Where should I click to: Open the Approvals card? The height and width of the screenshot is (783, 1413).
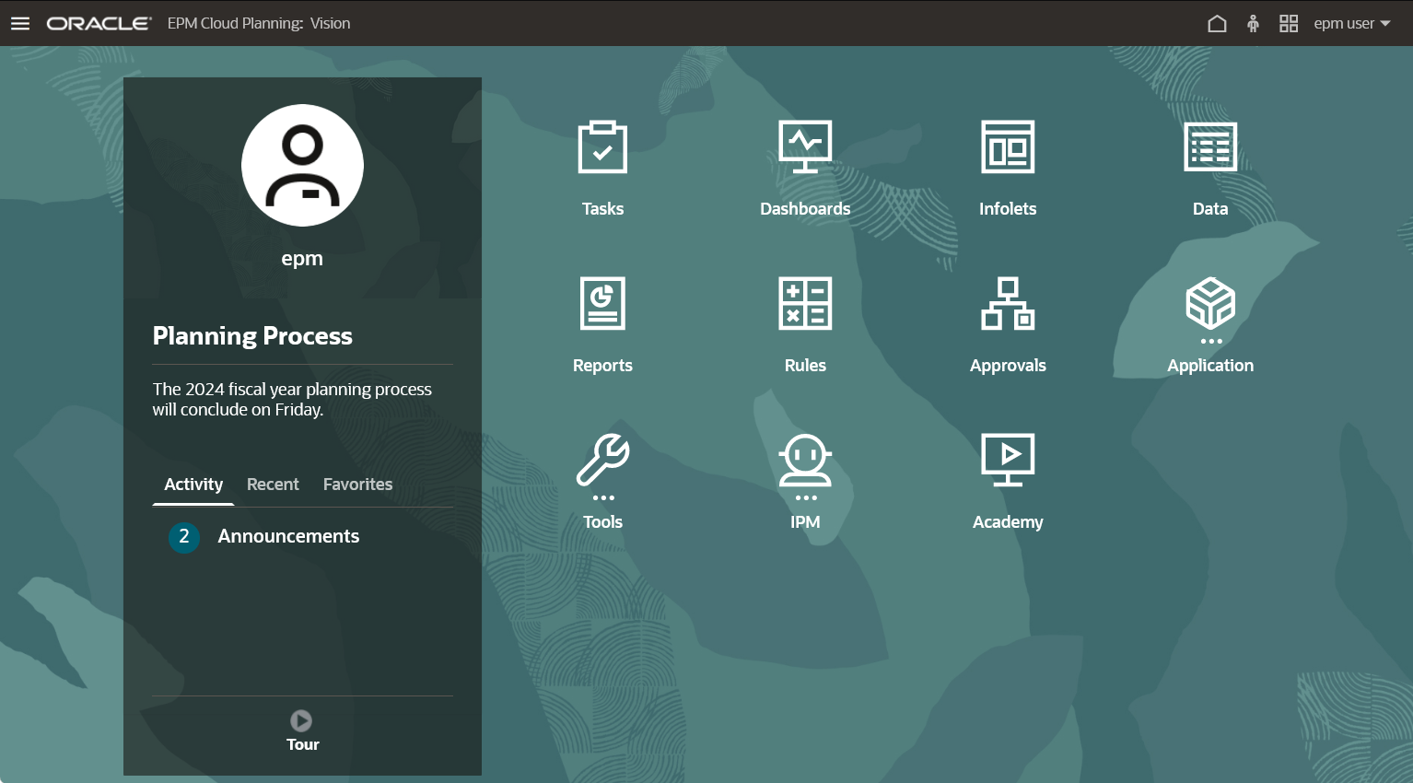(x=1008, y=322)
